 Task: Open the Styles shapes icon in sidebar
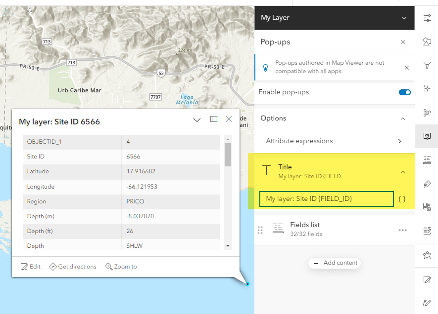tap(427, 41)
